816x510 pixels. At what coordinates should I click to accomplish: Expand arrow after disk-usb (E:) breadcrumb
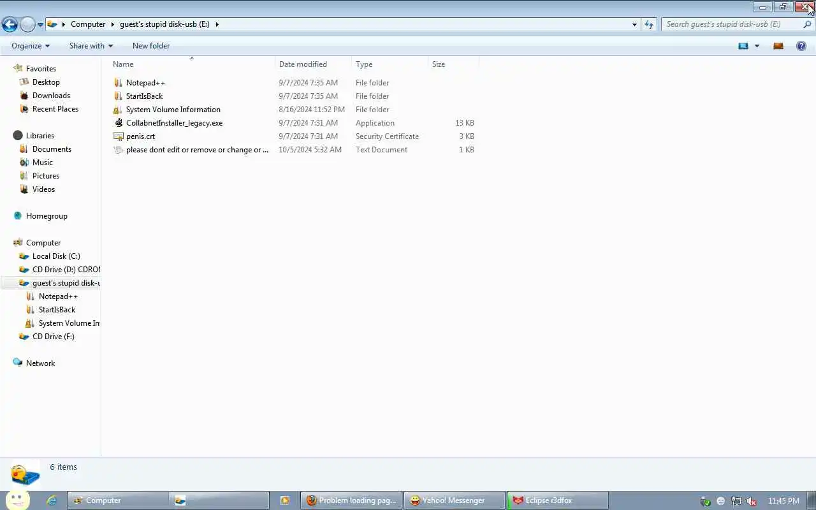click(x=217, y=24)
